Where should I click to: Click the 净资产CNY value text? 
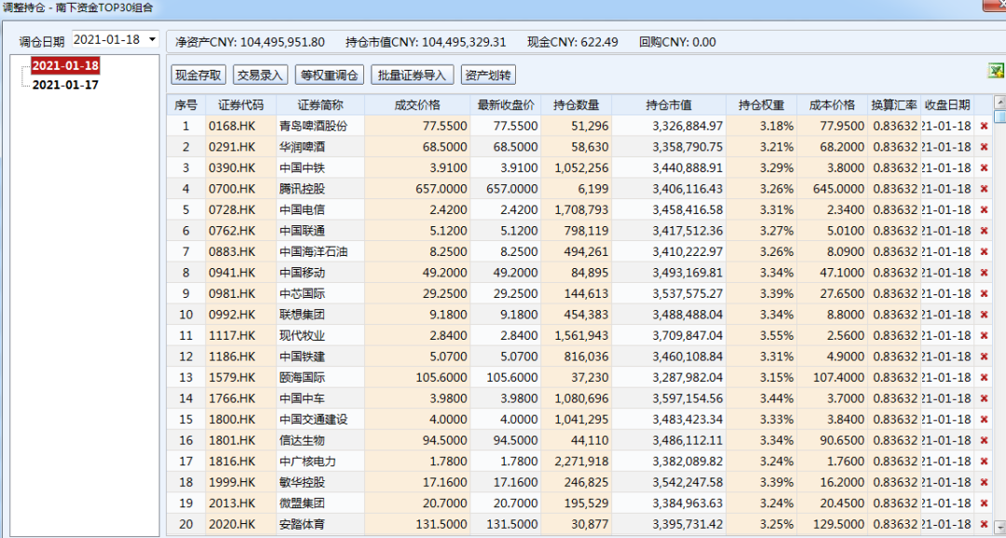pyautogui.click(x=251, y=42)
